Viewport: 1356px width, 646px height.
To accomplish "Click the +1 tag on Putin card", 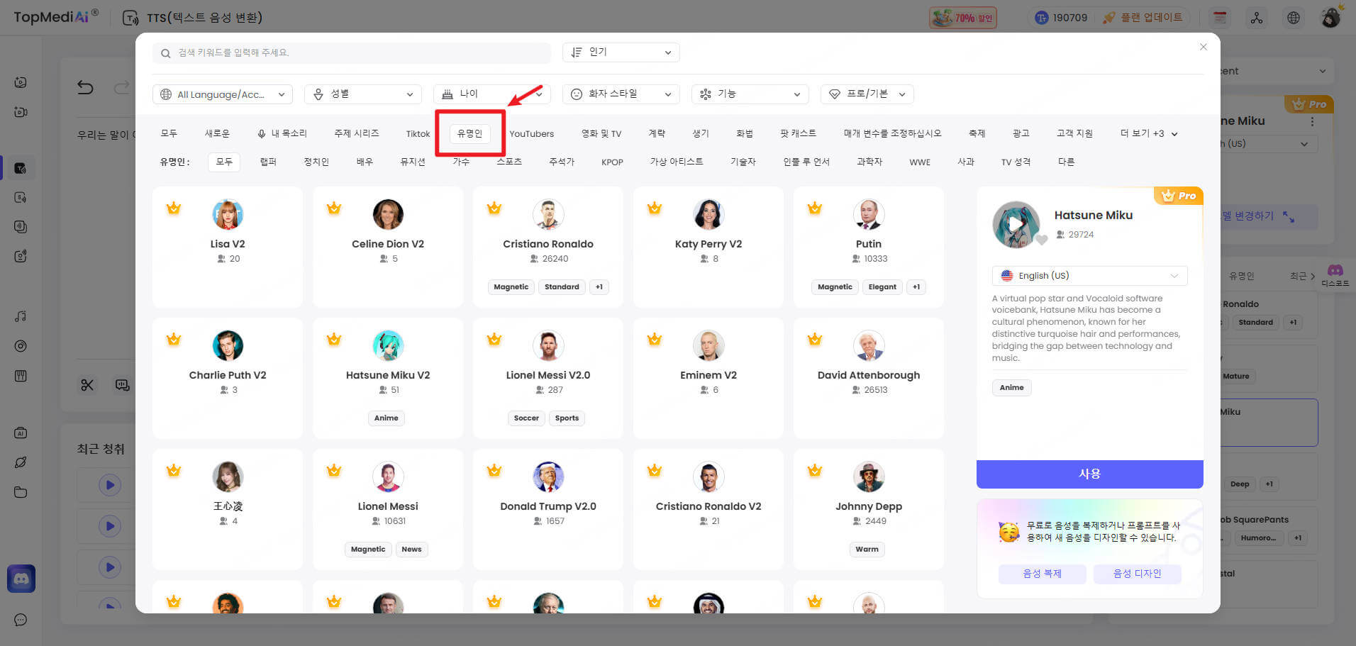I will click(916, 286).
